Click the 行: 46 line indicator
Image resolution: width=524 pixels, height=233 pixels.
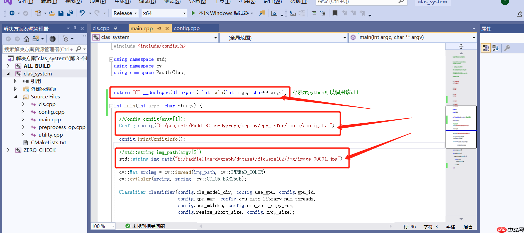pos(409,227)
